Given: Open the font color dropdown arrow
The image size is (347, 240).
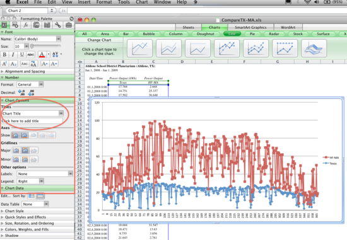Looking at the screenshot, I should pos(49,54).
